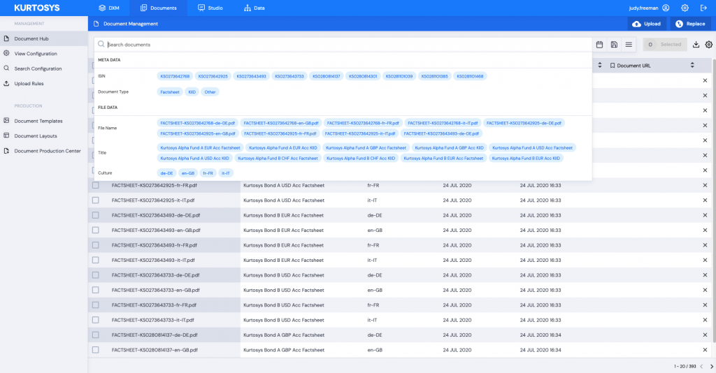Click the Document Templates icon
The width and height of the screenshot is (716, 373).
tap(6, 121)
